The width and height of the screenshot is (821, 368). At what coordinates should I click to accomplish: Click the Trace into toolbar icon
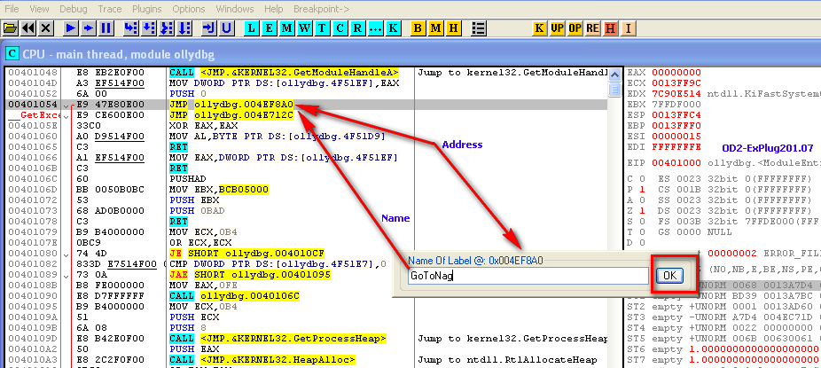[167, 28]
